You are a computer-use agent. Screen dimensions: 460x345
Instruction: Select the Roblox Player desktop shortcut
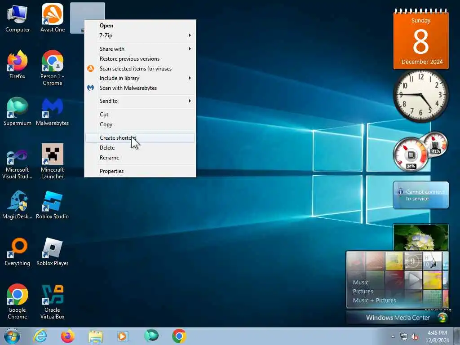point(52,252)
